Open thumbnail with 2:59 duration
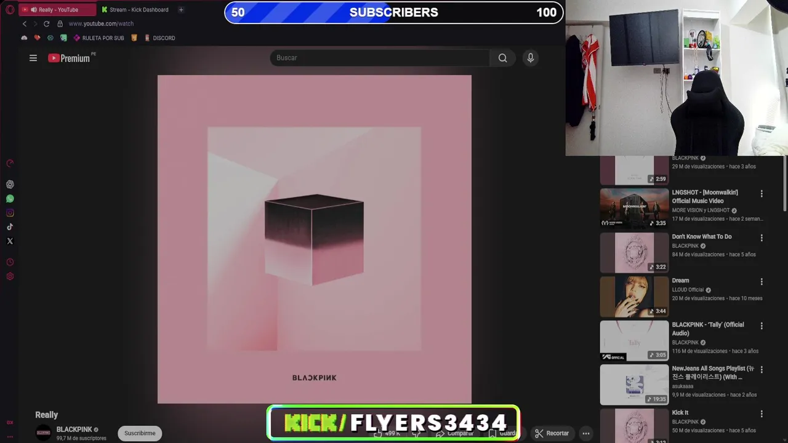Image resolution: width=788 pixels, height=443 pixels. pyautogui.click(x=634, y=170)
